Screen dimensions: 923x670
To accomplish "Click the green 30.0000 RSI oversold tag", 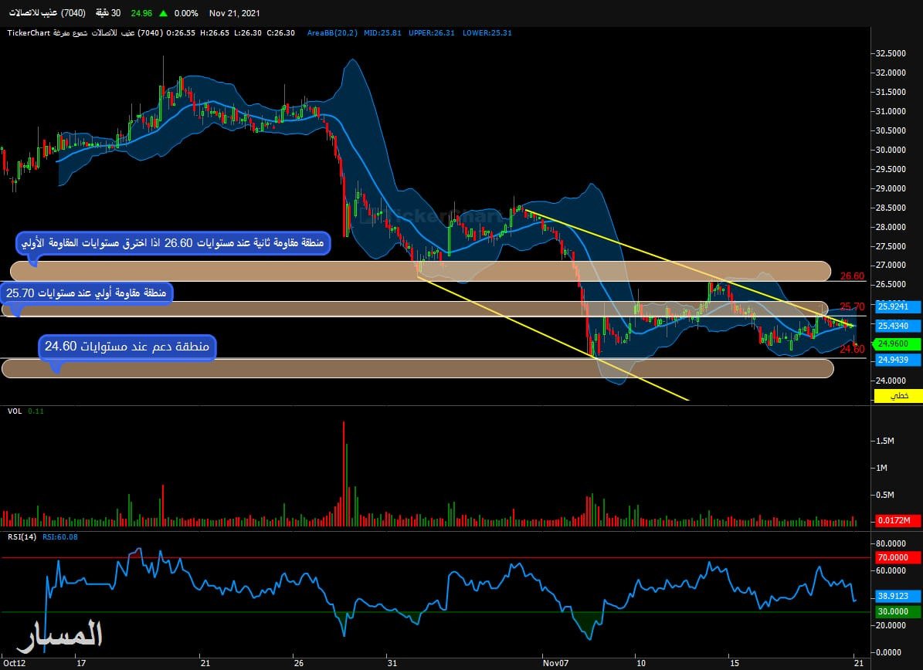I will pyautogui.click(x=897, y=611).
